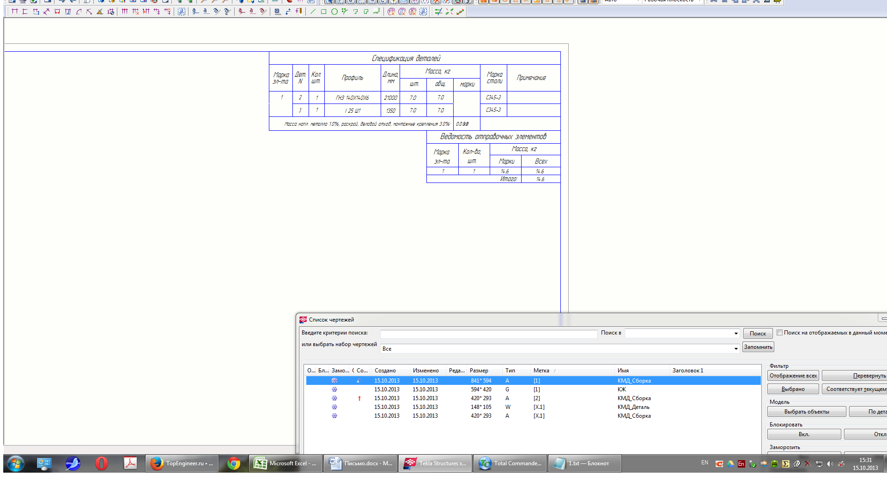Select the draw line tool in toolbar
The height and width of the screenshot is (499, 887).
[313, 12]
